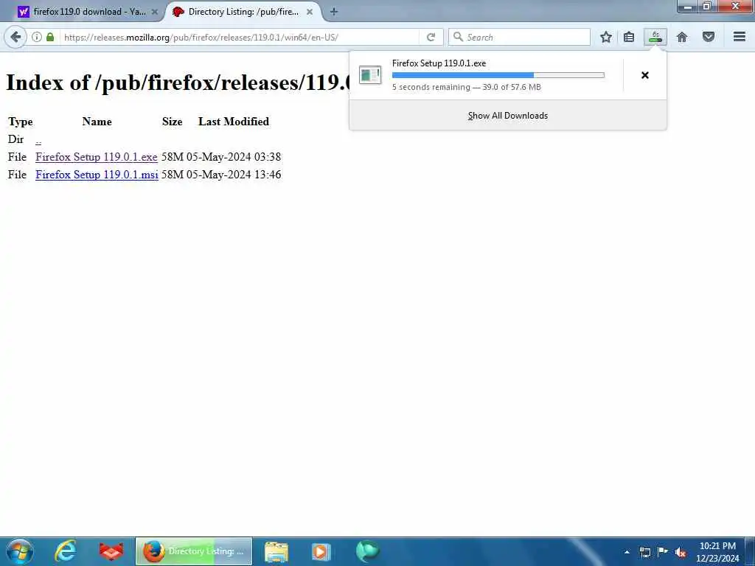Click the Name column header

tap(97, 122)
